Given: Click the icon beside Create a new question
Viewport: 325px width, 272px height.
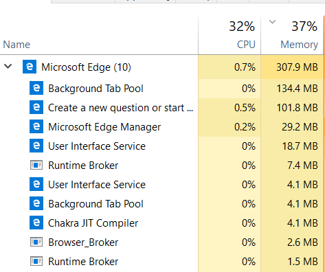Looking at the screenshot, I should coord(36,107).
